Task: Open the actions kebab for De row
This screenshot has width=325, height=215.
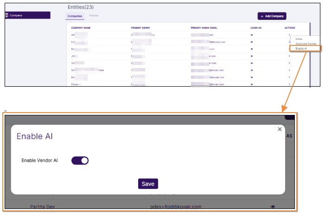Action: [x=289, y=77]
